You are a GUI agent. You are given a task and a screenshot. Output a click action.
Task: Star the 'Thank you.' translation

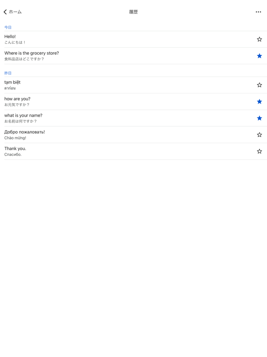[259, 152]
